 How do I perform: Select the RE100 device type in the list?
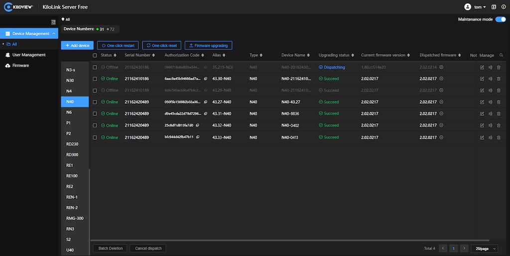click(72, 176)
